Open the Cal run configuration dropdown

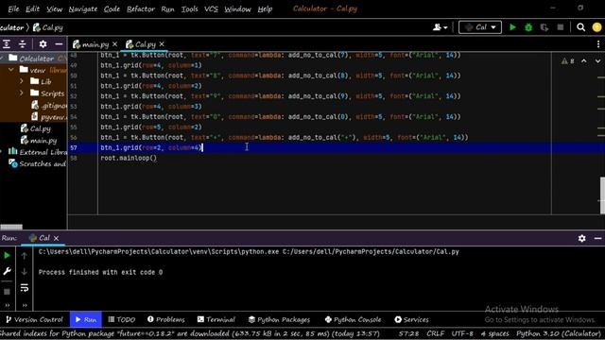pyautogui.click(x=480, y=27)
